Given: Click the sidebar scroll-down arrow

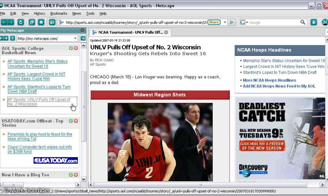Looking at the screenshot, I should (84, 179).
